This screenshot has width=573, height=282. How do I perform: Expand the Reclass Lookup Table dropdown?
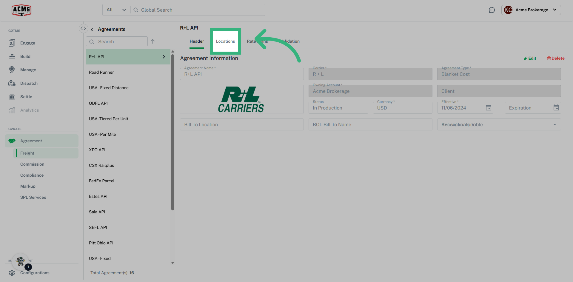pyautogui.click(x=554, y=124)
